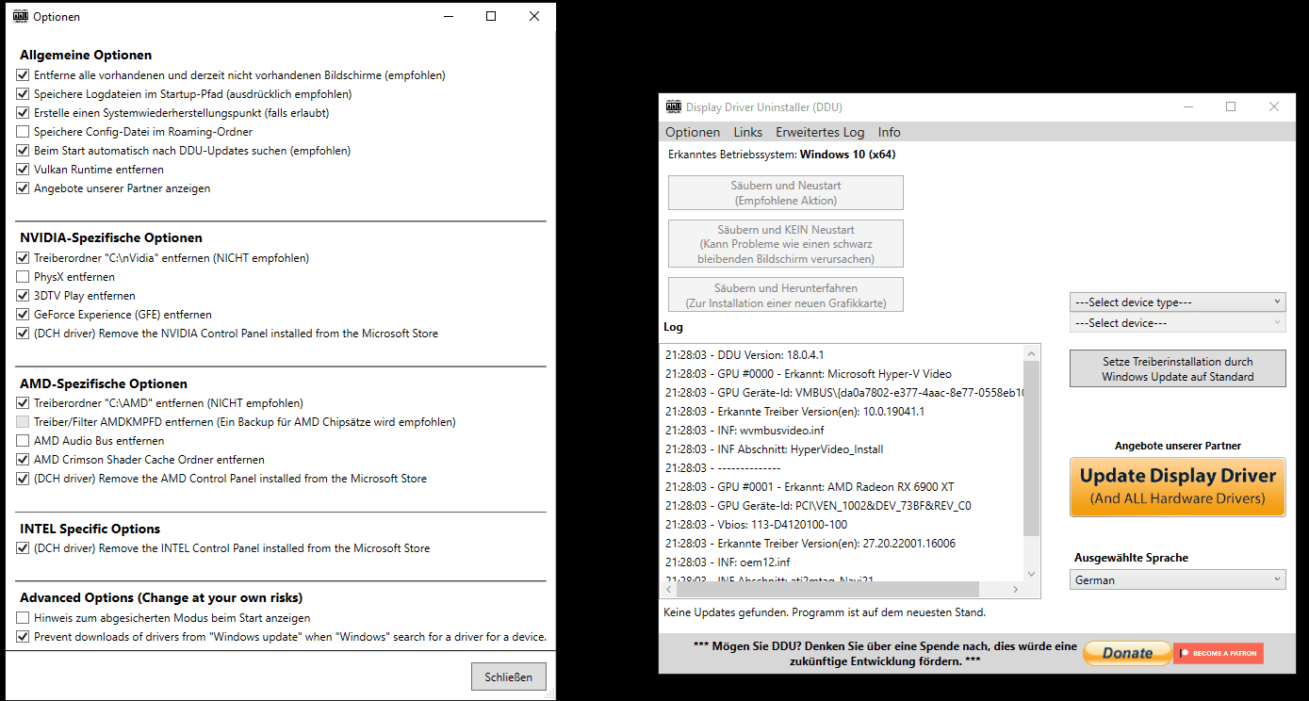Open the Links menu

tap(748, 132)
